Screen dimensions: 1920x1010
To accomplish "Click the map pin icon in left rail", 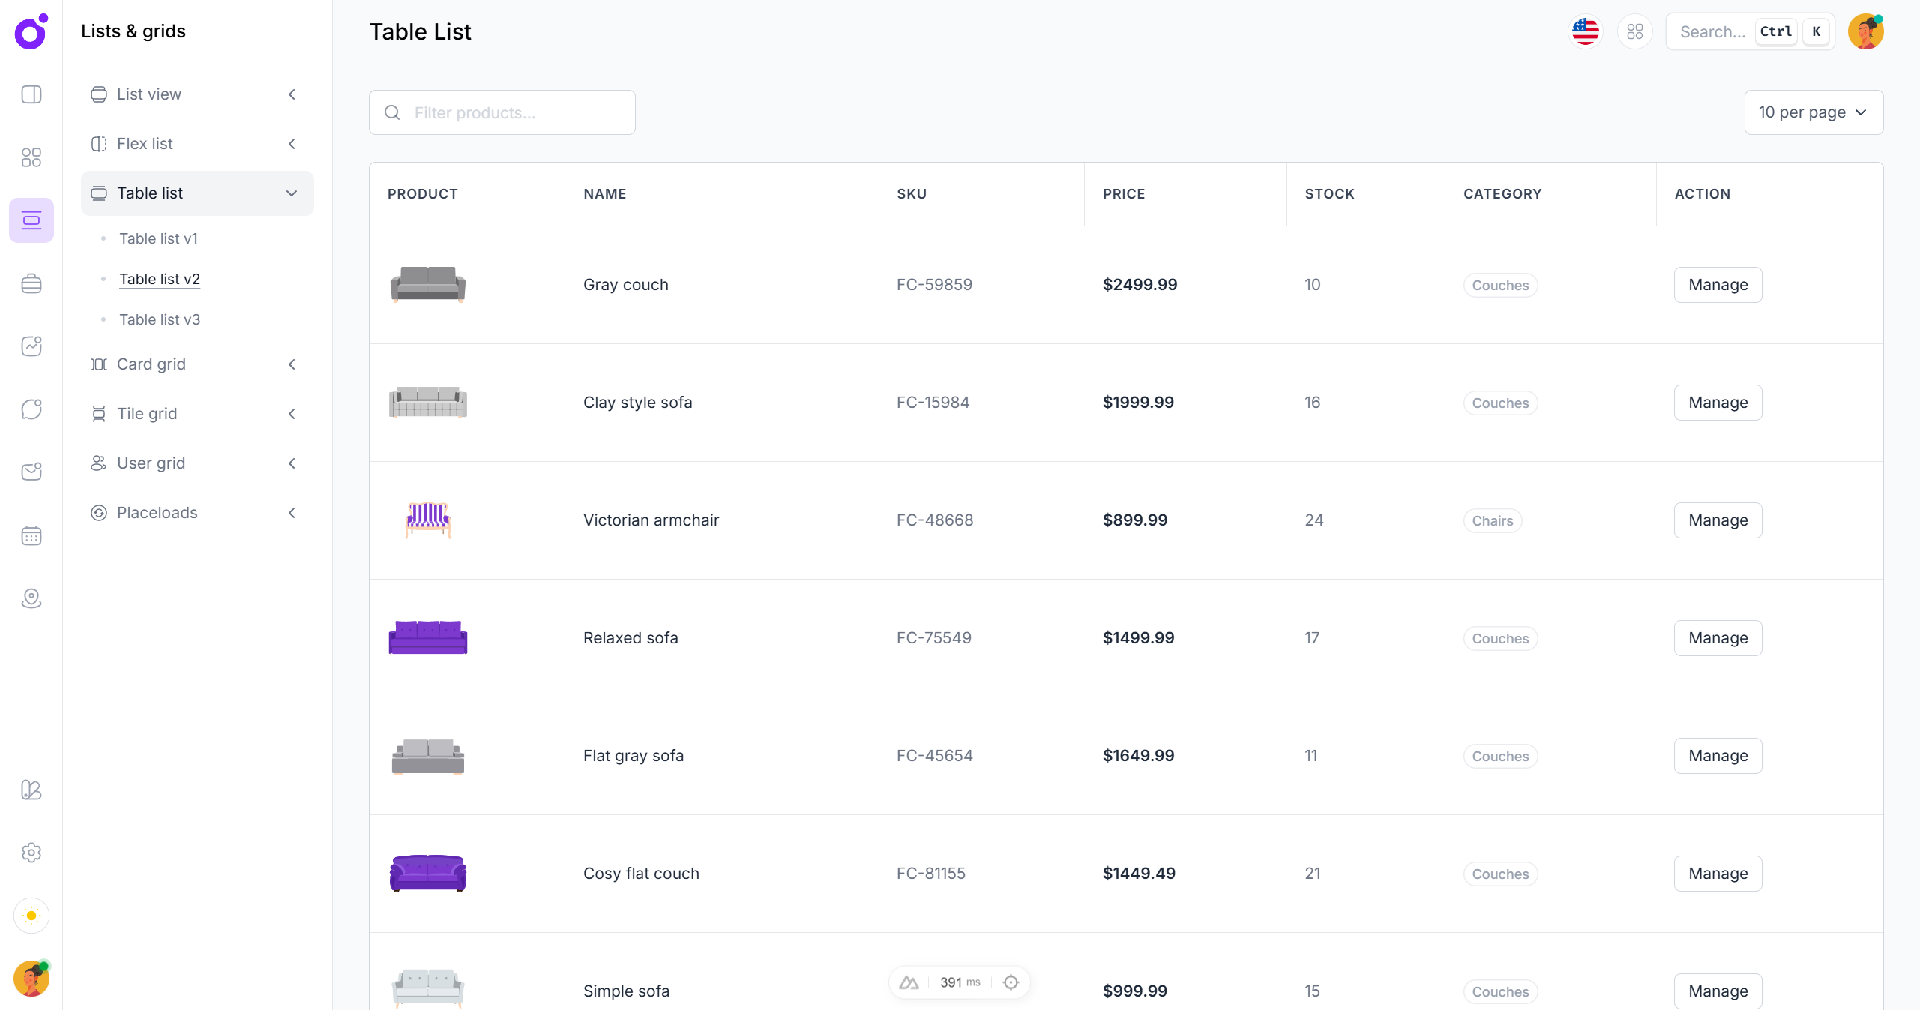I will tap(31, 598).
